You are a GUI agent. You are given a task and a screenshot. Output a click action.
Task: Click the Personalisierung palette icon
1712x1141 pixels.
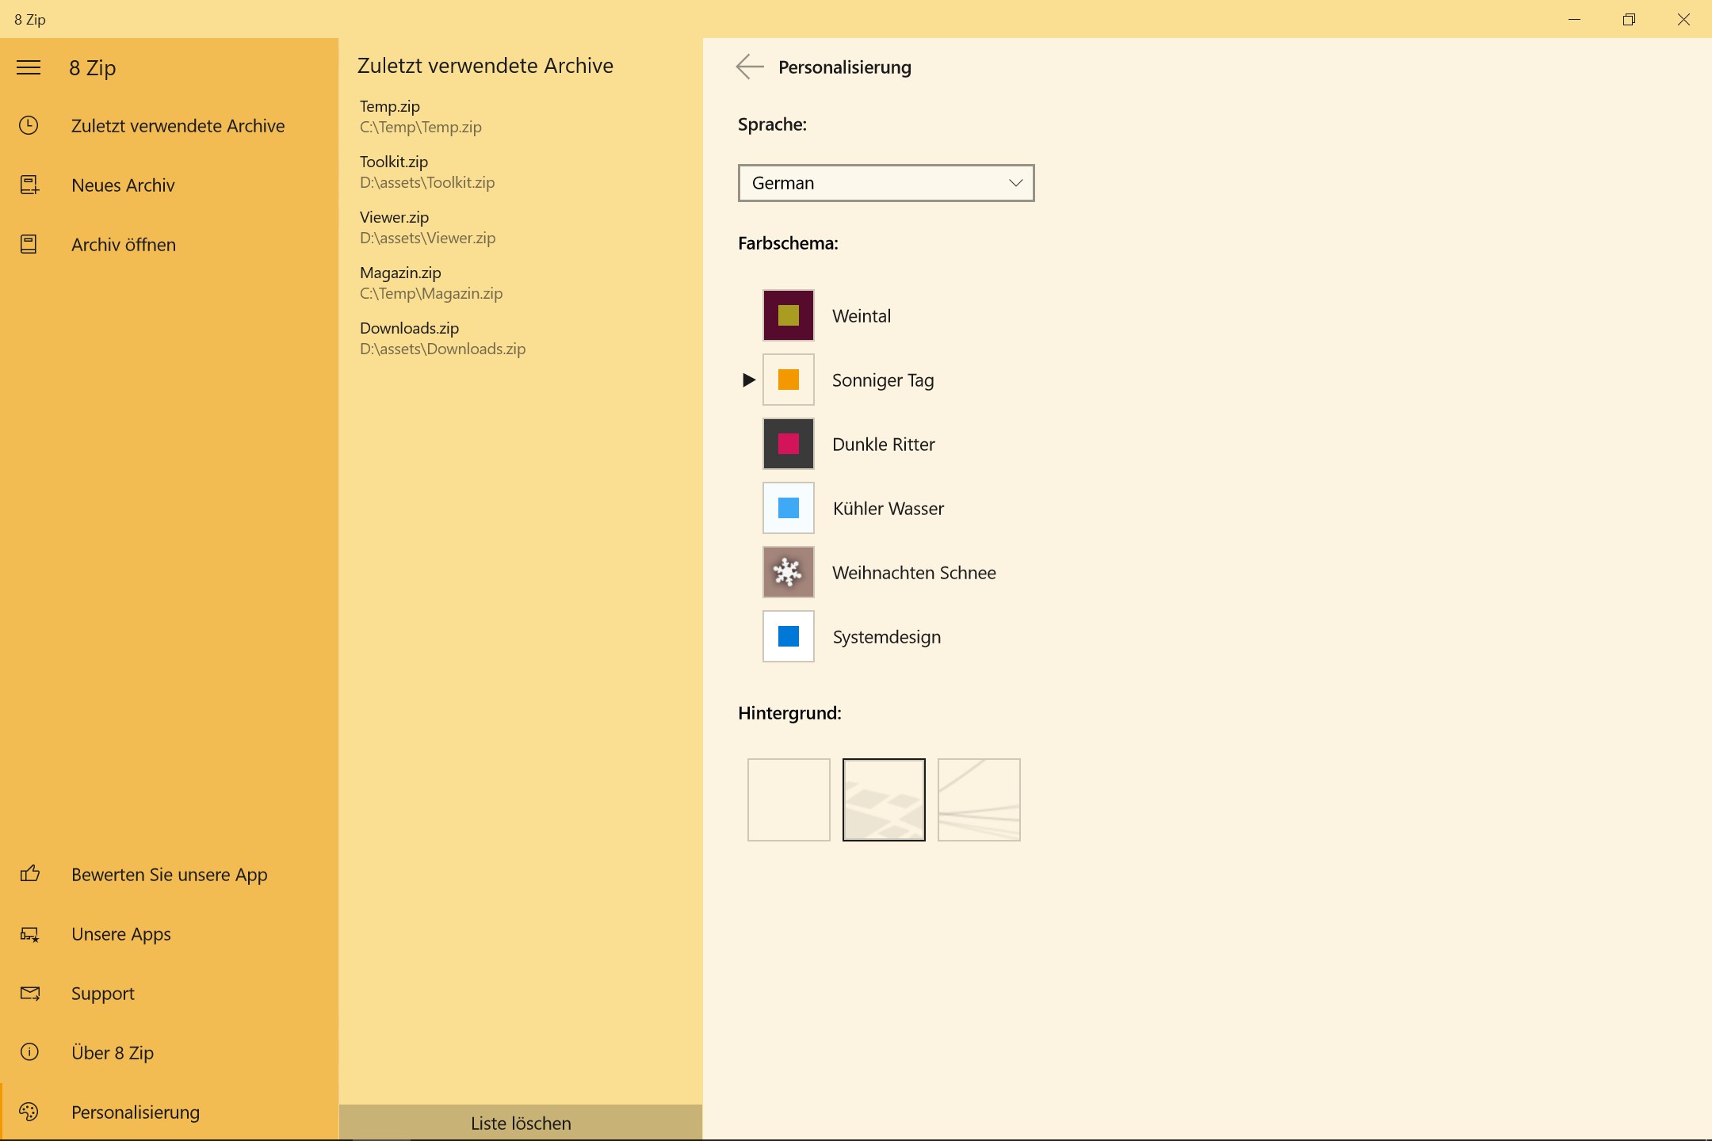click(x=29, y=1112)
